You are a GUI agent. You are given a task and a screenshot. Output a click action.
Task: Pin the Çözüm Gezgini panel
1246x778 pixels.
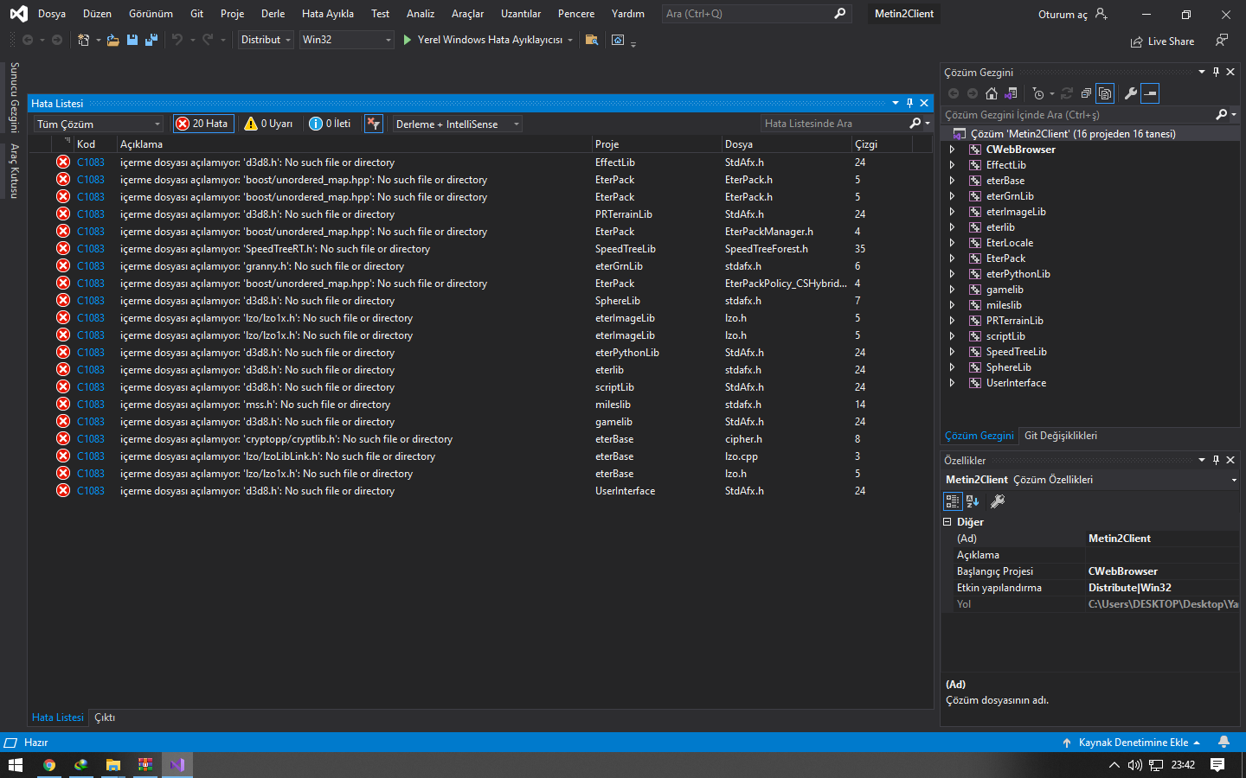(x=1216, y=72)
